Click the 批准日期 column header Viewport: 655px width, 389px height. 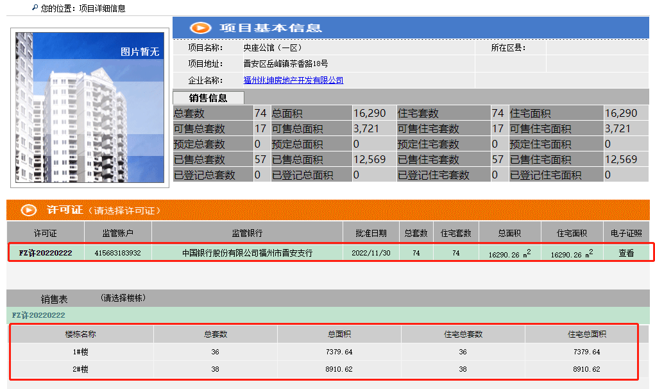tap(371, 233)
